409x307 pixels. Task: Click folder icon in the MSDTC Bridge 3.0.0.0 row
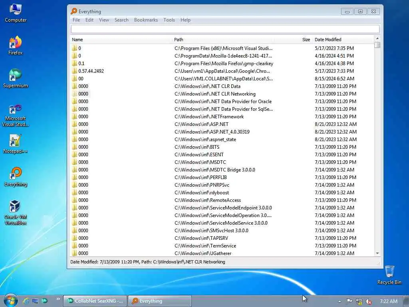(x=74, y=169)
